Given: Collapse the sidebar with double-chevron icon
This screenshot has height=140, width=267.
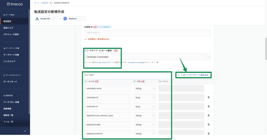Looking at the screenshot, I should coord(25,131).
